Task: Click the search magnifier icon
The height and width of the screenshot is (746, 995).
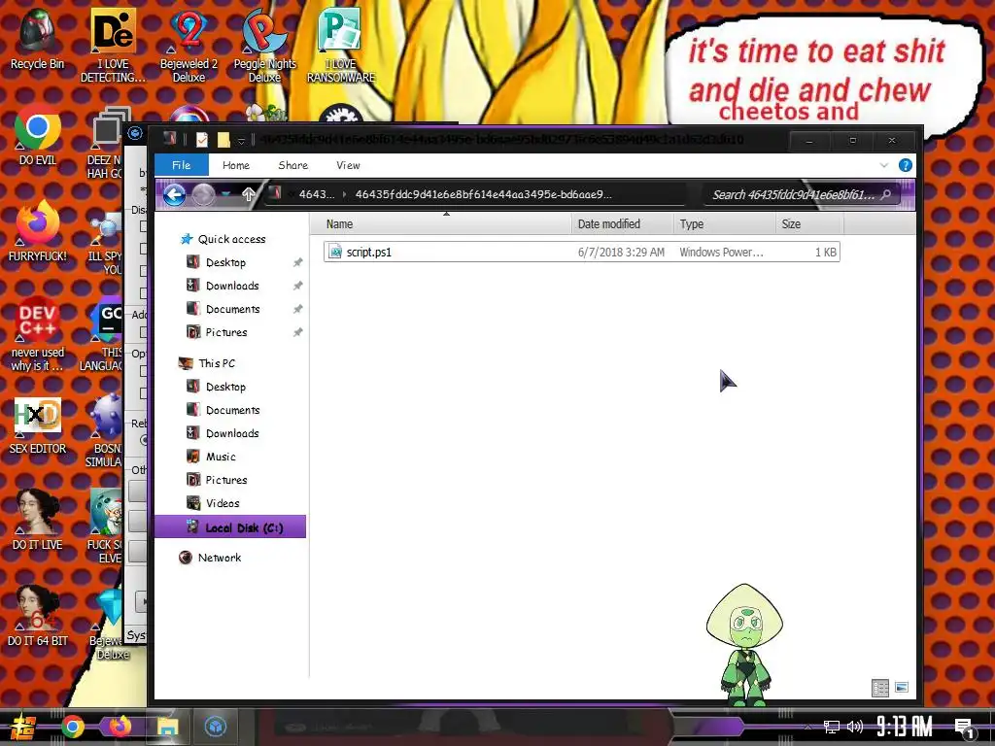Action: tap(886, 194)
